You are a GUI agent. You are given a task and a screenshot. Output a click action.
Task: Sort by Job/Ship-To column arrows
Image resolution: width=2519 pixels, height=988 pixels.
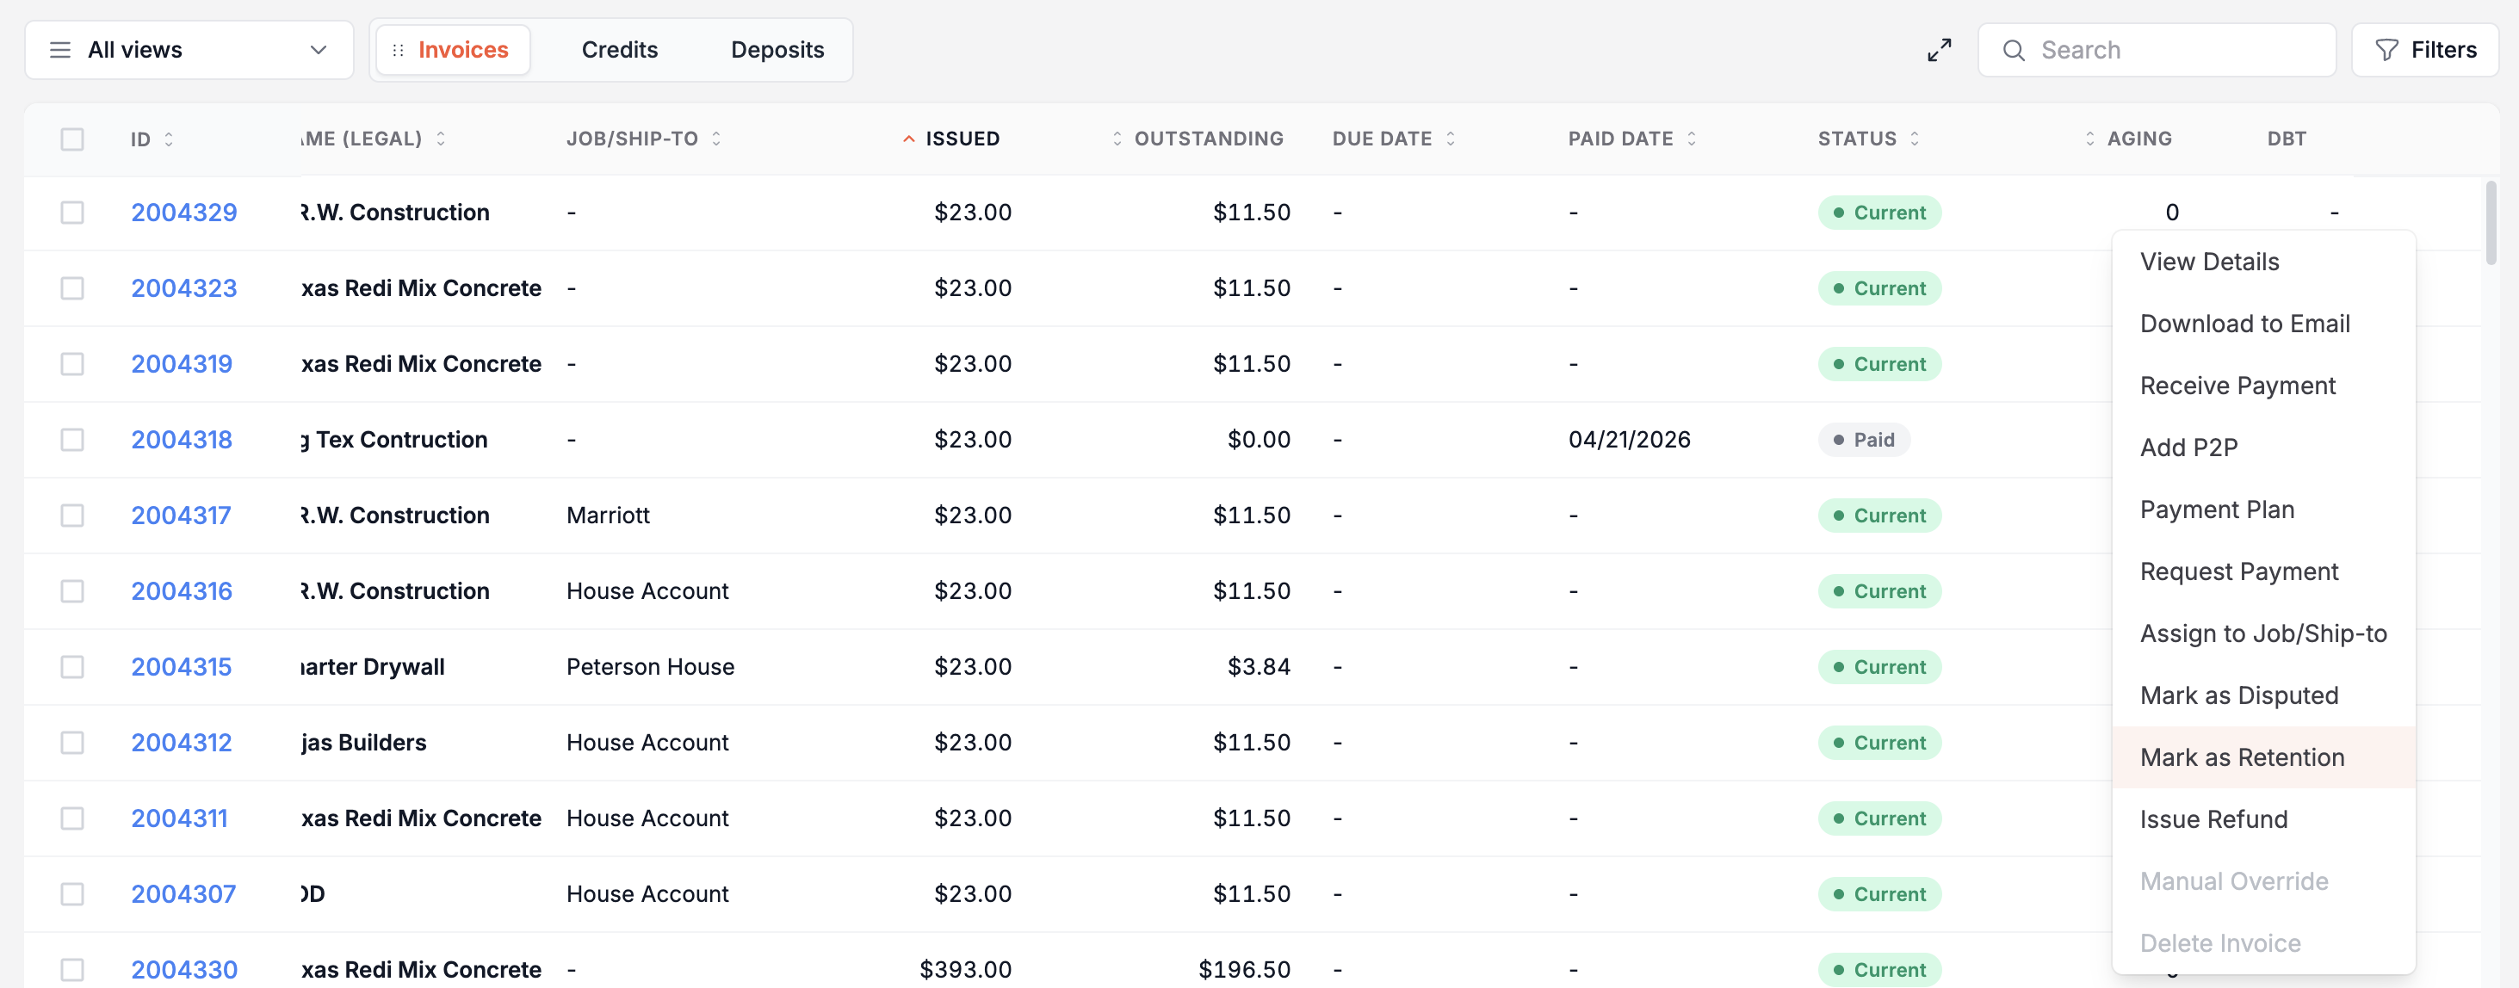715,139
